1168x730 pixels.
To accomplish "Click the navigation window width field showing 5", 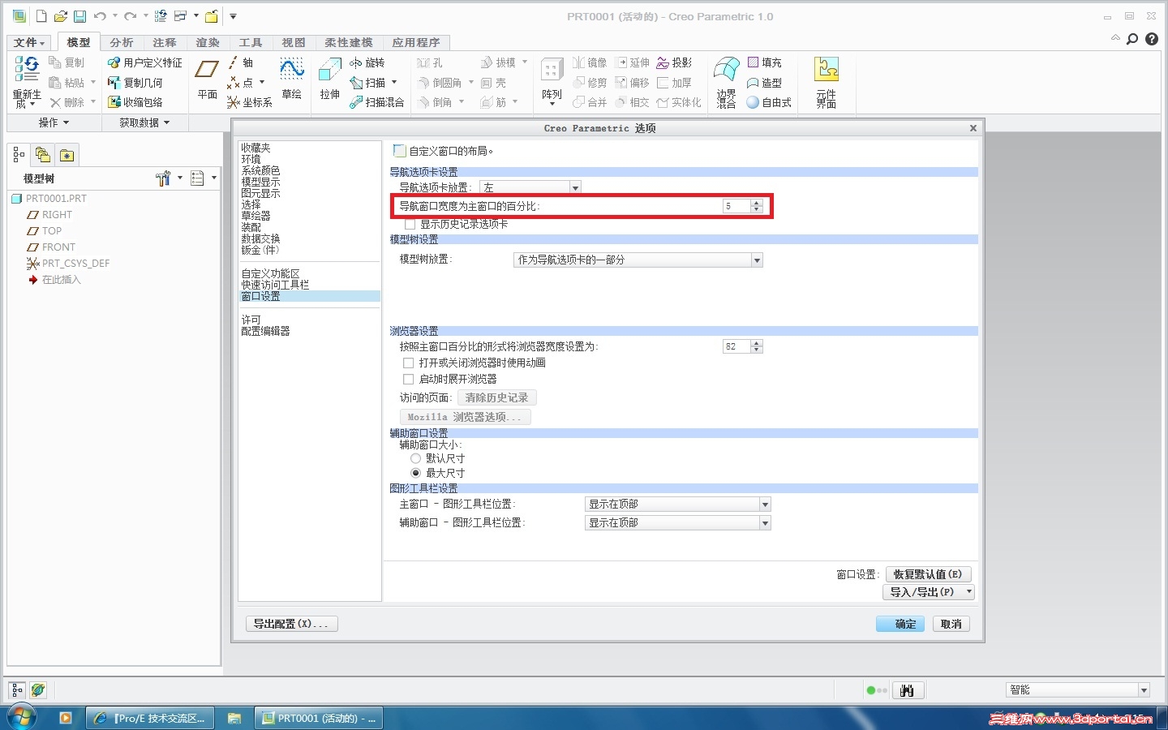I will pyautogui.click(x=736, y=206).
